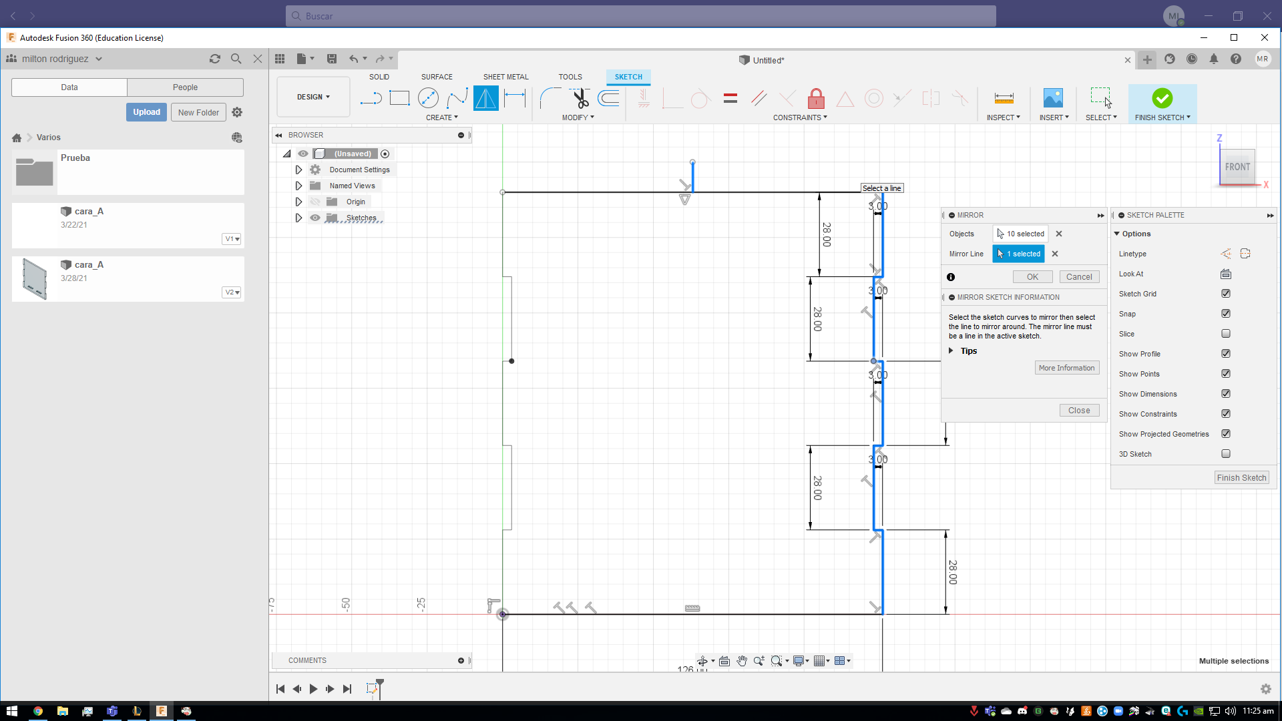Toggle the Sketch Grid checkbox
Screen dimensions: 1282x721
1226,294
